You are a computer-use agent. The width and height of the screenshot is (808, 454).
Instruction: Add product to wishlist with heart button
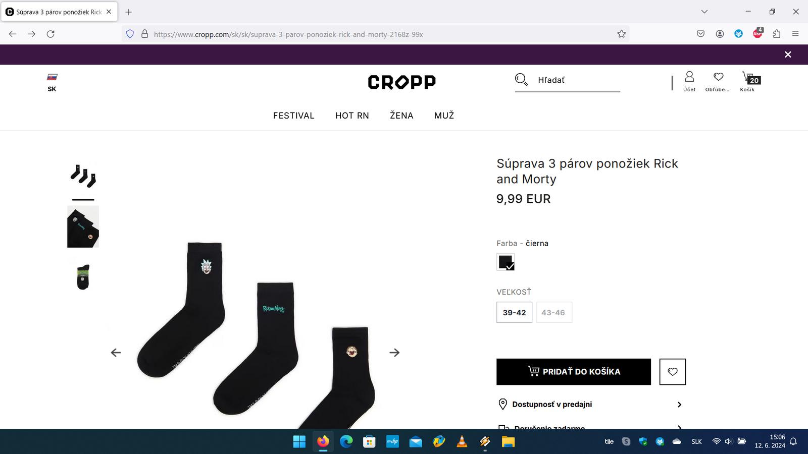click(673, 372)
